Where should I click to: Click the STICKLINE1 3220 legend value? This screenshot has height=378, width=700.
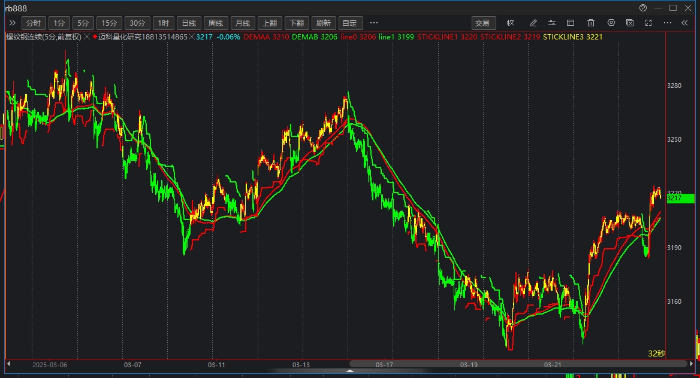pyautogui.click(x=447, y=36)
